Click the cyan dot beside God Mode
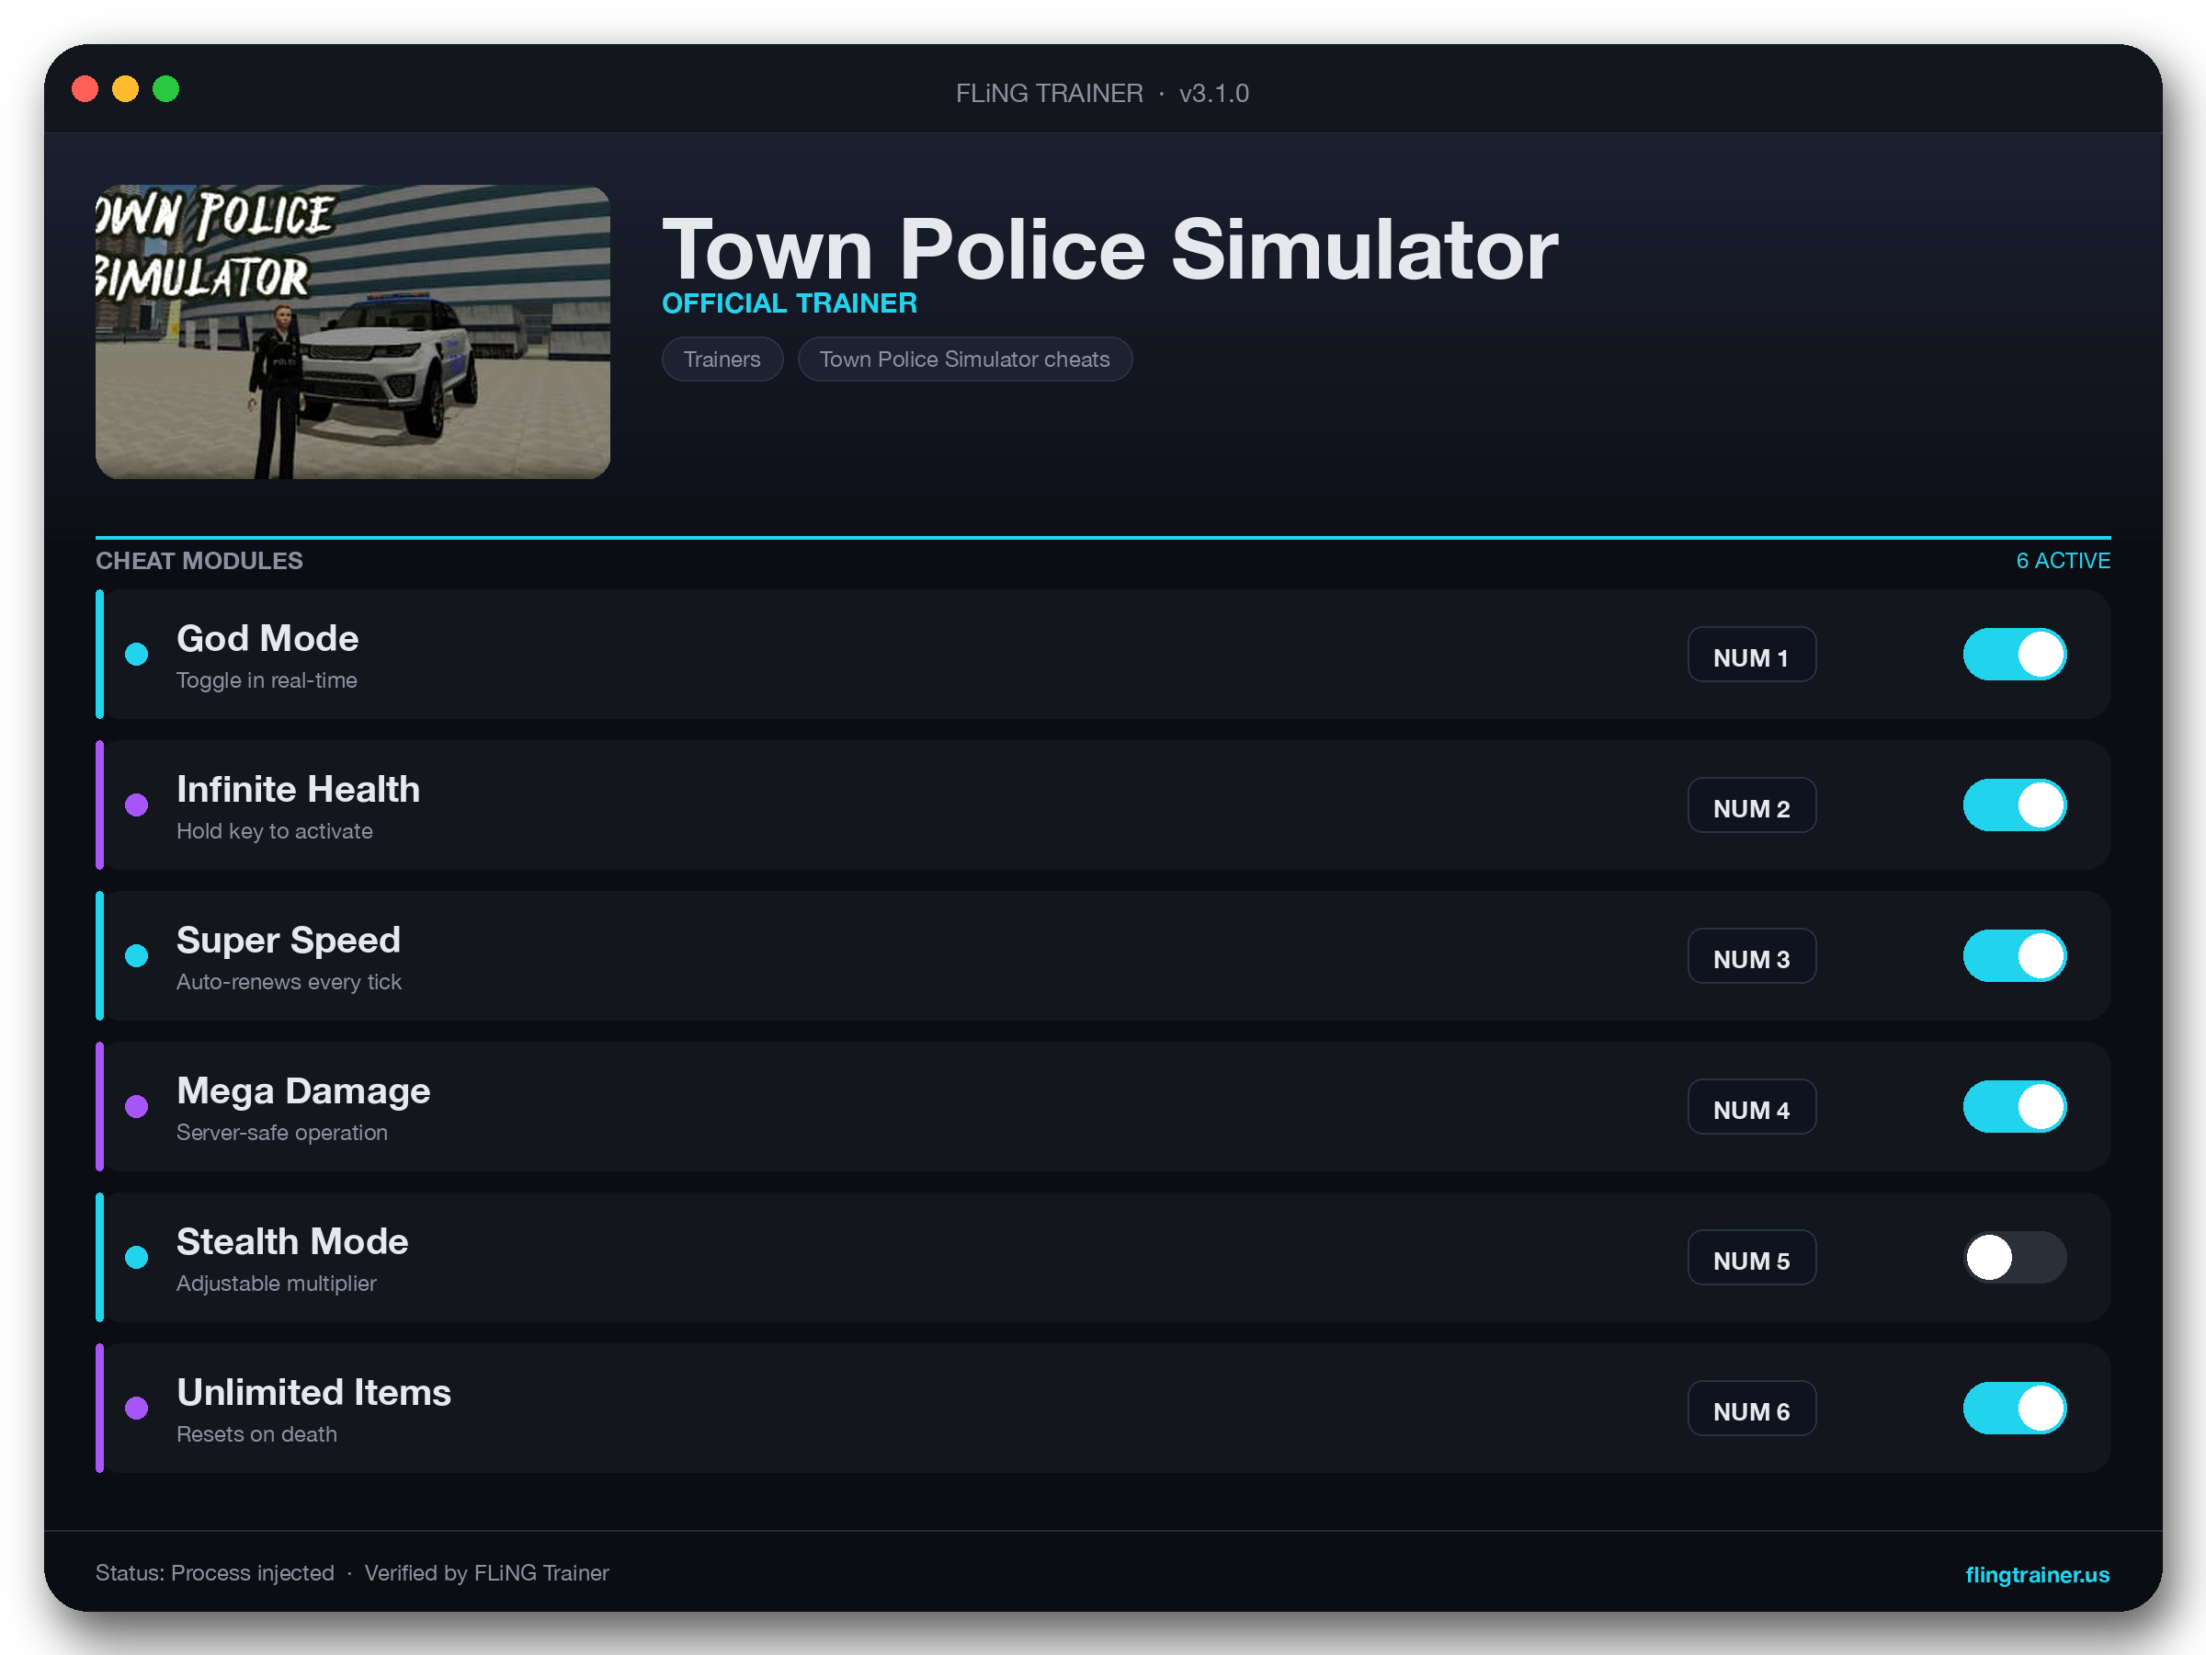The height and width of the screenshot is (1655, 2206). pyautogui.click(x=137, y=655)
